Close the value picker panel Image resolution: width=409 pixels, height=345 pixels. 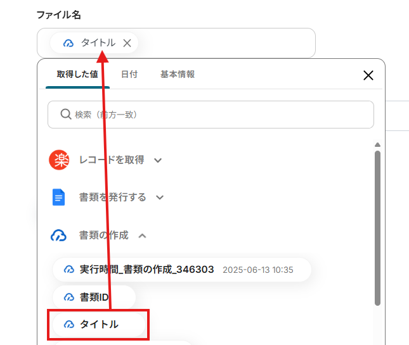368,75
